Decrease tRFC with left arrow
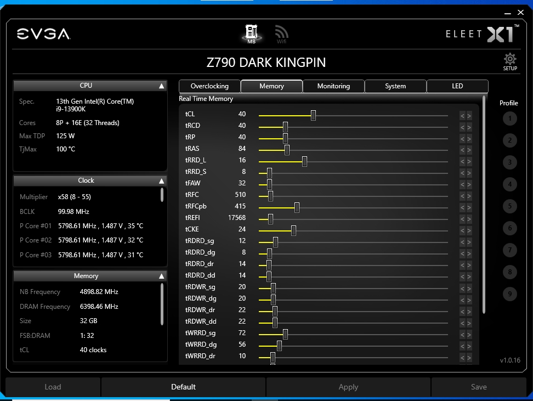This screenshot has height=401, width=533. click(x=462, y=196)
